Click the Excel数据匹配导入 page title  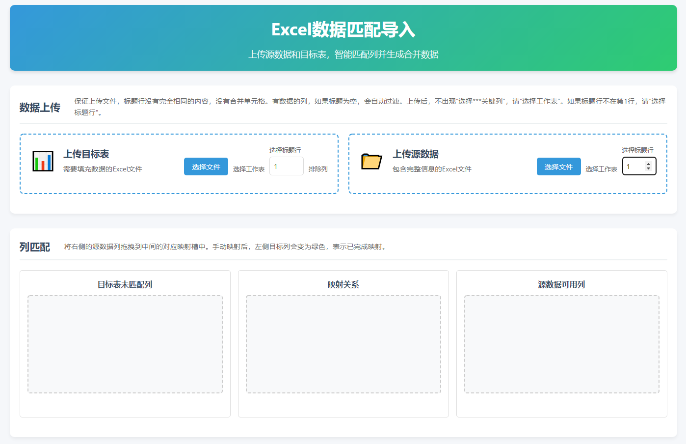[x=343, y=30]
